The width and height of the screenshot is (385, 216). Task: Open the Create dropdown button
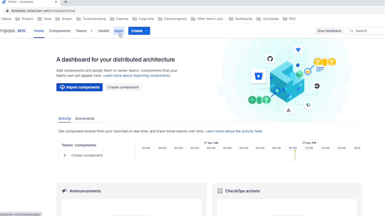pyautogui.click(x=139, y=31)
